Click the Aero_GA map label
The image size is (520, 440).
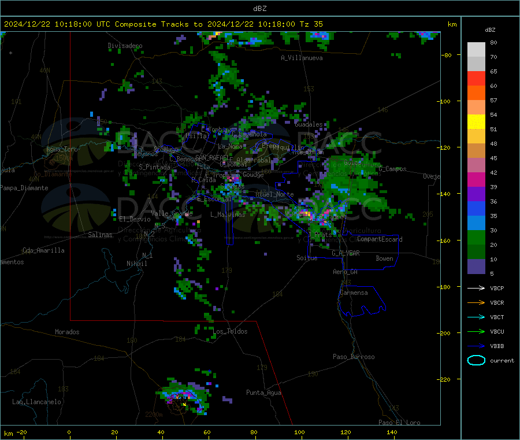[x=345, y=272]
